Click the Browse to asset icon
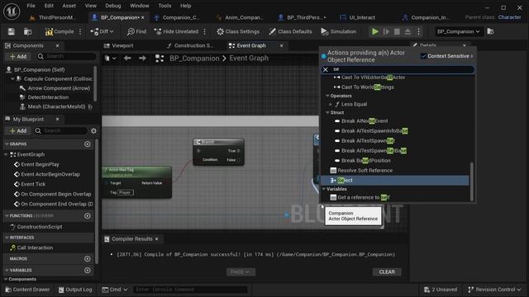Screen dimensions: 529x297 coord(27,31)
